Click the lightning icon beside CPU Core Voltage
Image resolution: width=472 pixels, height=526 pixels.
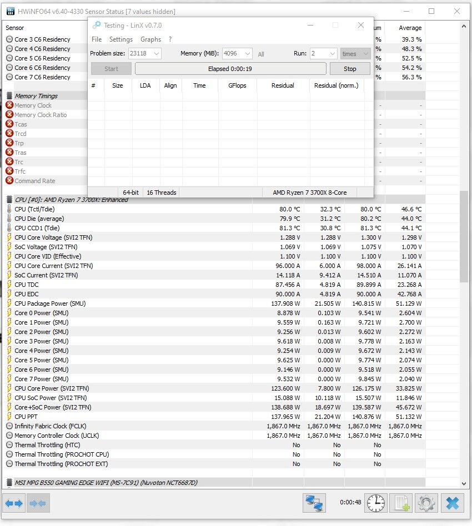9,237
